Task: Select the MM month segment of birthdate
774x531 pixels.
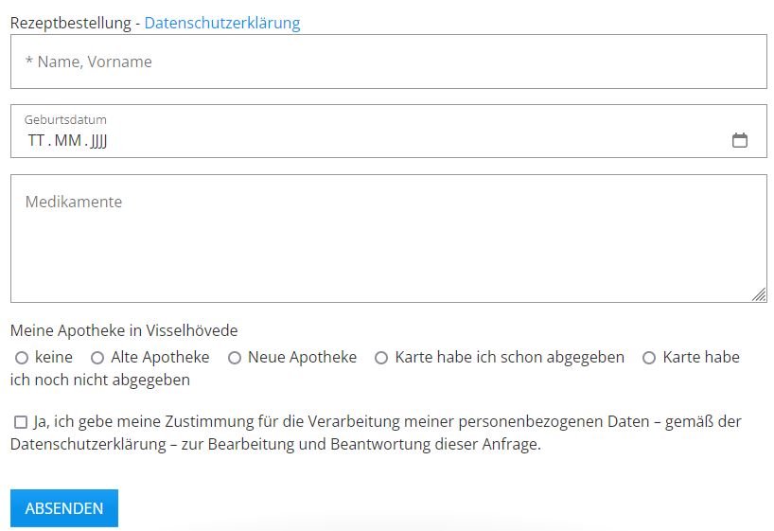Action: pyautogui.click(x=68, y=141)
